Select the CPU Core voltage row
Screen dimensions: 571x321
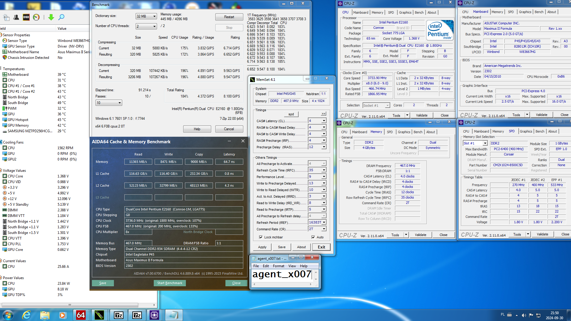click(45, 176)
